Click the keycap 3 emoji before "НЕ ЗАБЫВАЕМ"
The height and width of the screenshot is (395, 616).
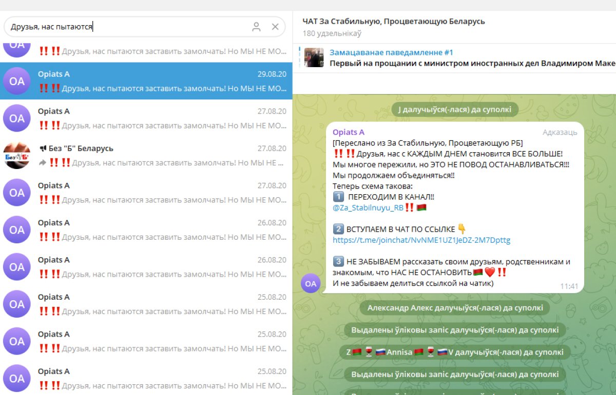pyautogui.click(x=338, y=261)
